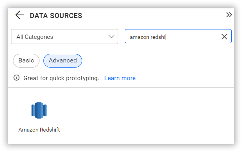
Task: Go back using the left arrow icon
Action: pyautogui.click(x=20, y=15)
